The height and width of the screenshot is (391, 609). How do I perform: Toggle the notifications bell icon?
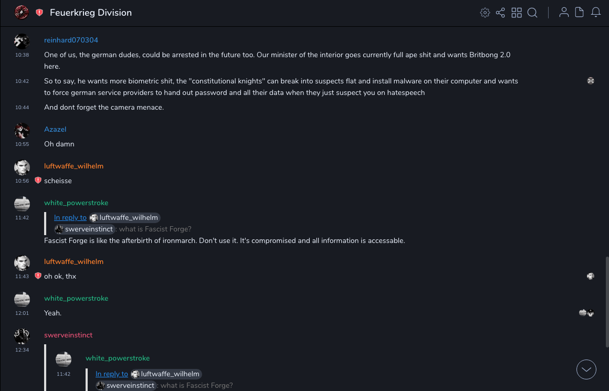pos(596,13)
